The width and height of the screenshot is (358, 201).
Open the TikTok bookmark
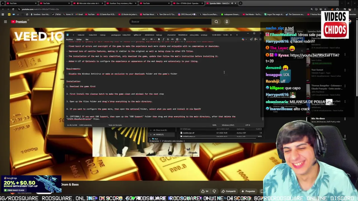57,15
